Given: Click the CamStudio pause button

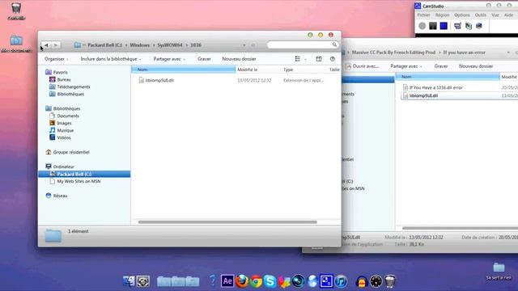Looking at the screenshot, I should [x=433, y=26].
